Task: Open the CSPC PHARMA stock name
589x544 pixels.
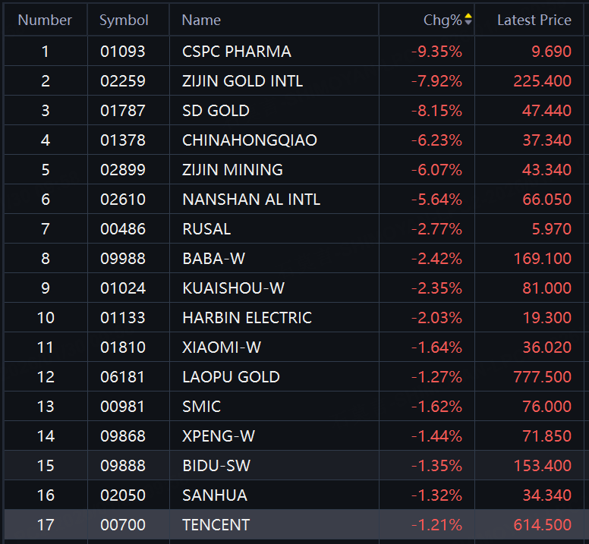Action: tap(236, 52)
